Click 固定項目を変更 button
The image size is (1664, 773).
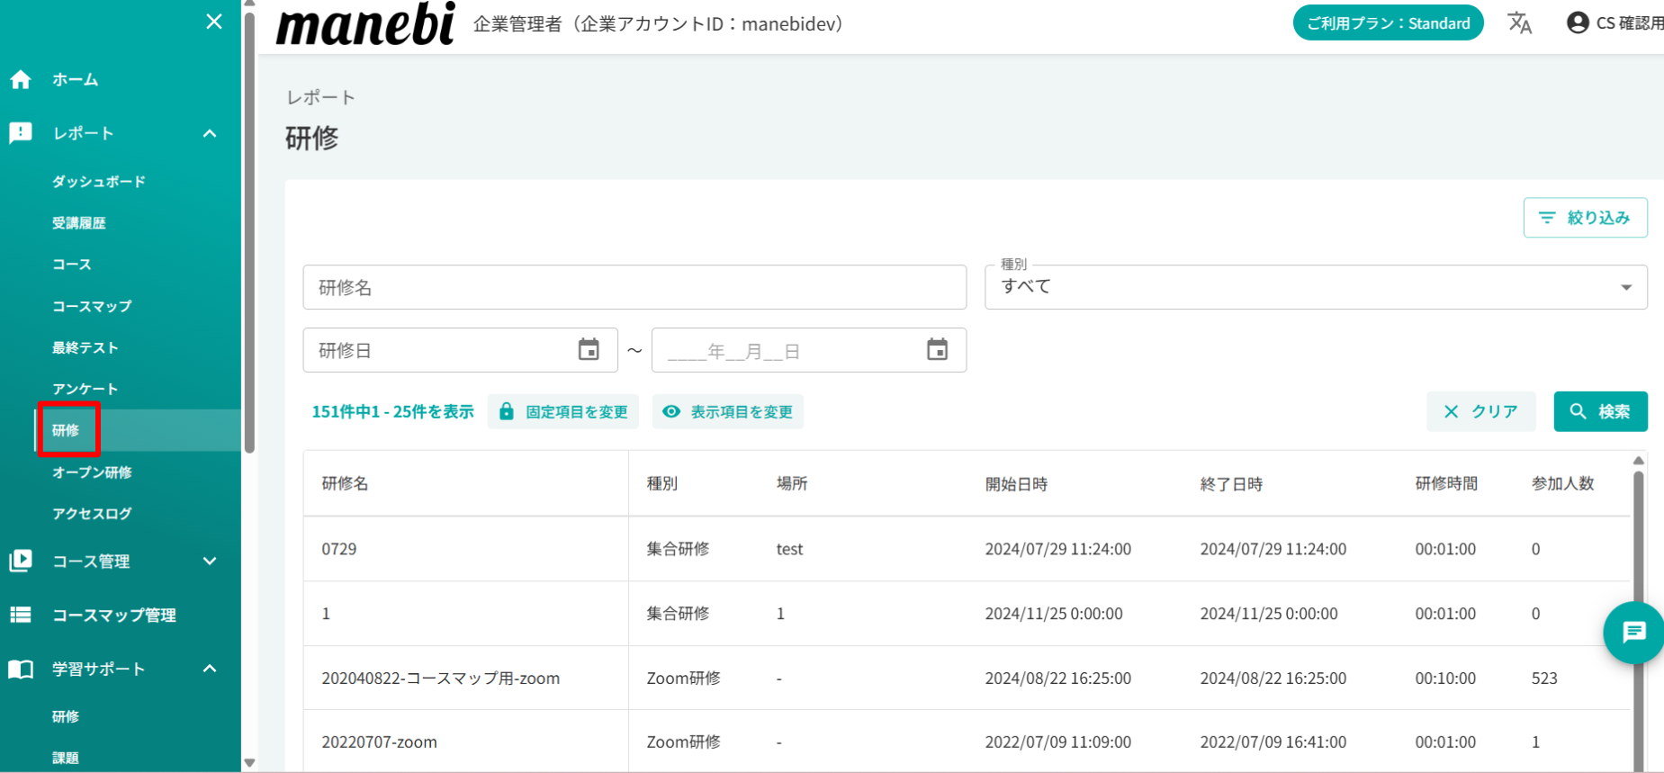click(x=563, y=411)
